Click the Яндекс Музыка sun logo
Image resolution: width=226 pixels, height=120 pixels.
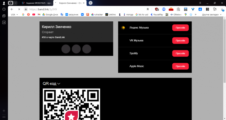coord(123,28)
